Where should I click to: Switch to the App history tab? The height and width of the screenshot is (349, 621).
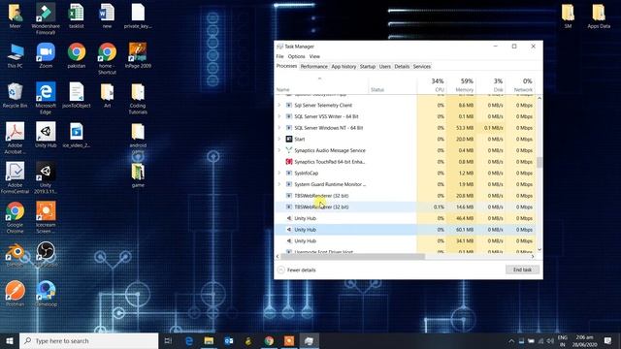click(x=343, y=67)
